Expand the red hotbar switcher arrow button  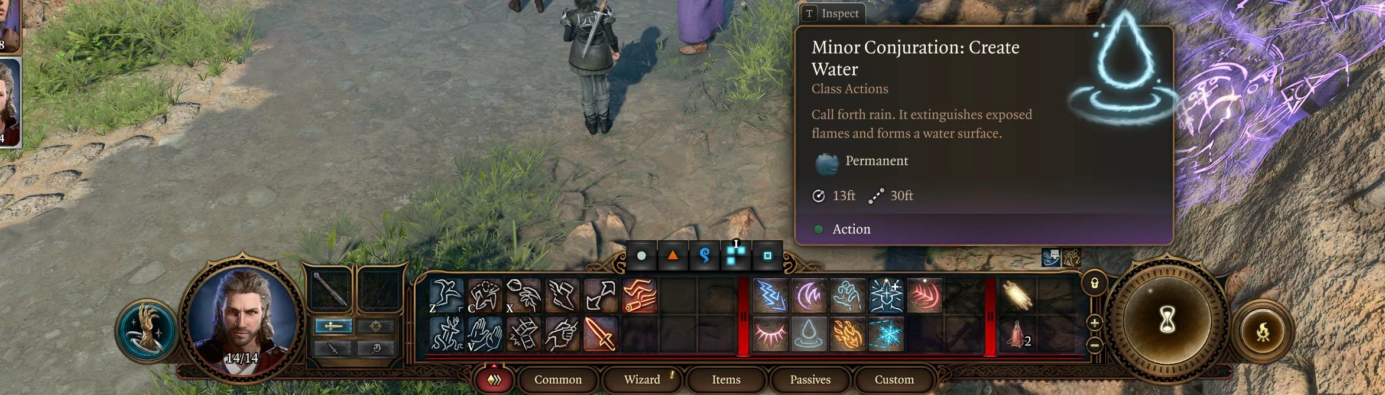[x=494, y=380]
